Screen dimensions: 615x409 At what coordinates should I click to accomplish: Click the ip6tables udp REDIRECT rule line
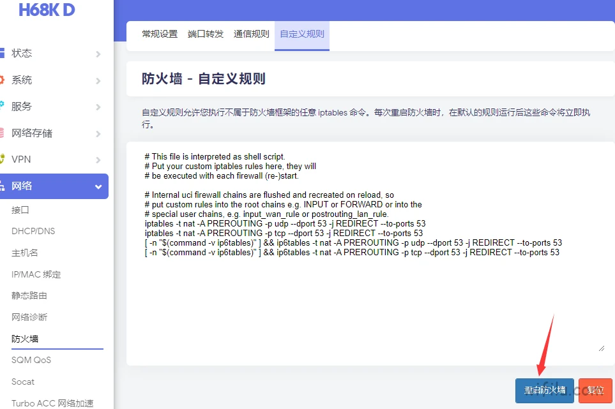pyautogui.click(x=353, y=243)
